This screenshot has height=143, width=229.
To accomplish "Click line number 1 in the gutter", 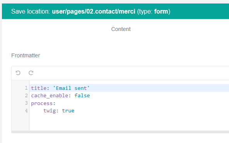I will point(26,88).
